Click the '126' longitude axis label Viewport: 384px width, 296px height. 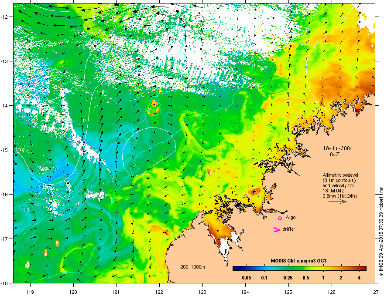[x=332, y=292]
